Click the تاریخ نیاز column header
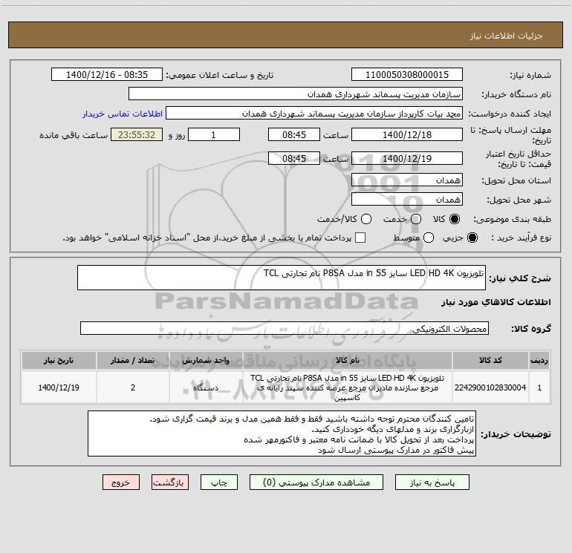Image resolution: width=572 pixels, height=553 pixels. [x=59, y=360]
